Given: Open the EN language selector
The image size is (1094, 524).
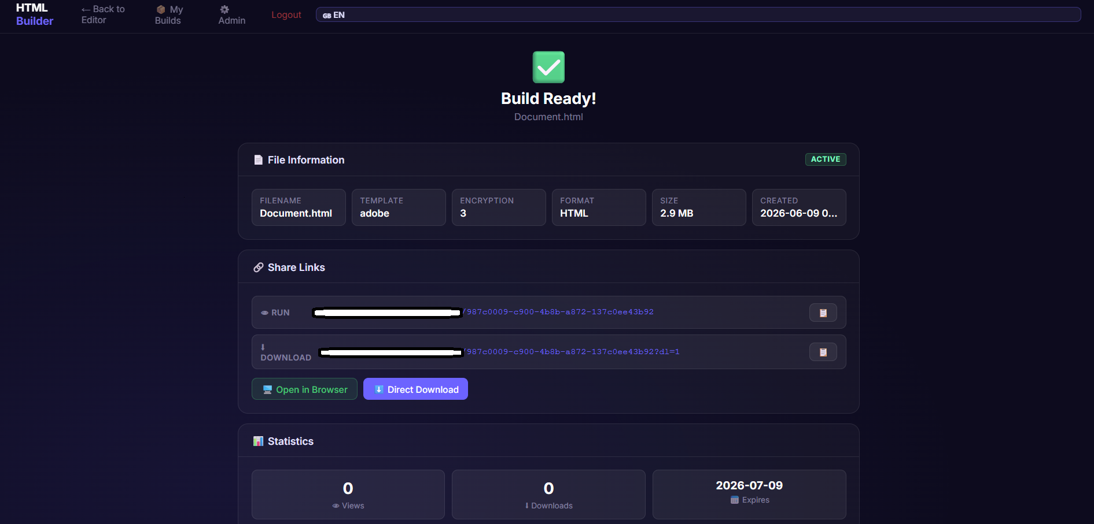Looking at the screenshot, I should click(x=698, y=14).
